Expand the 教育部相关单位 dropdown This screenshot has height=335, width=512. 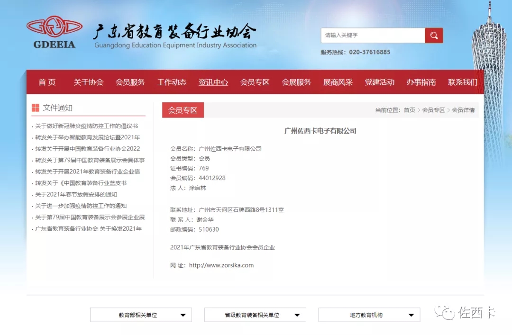point(141,315)
